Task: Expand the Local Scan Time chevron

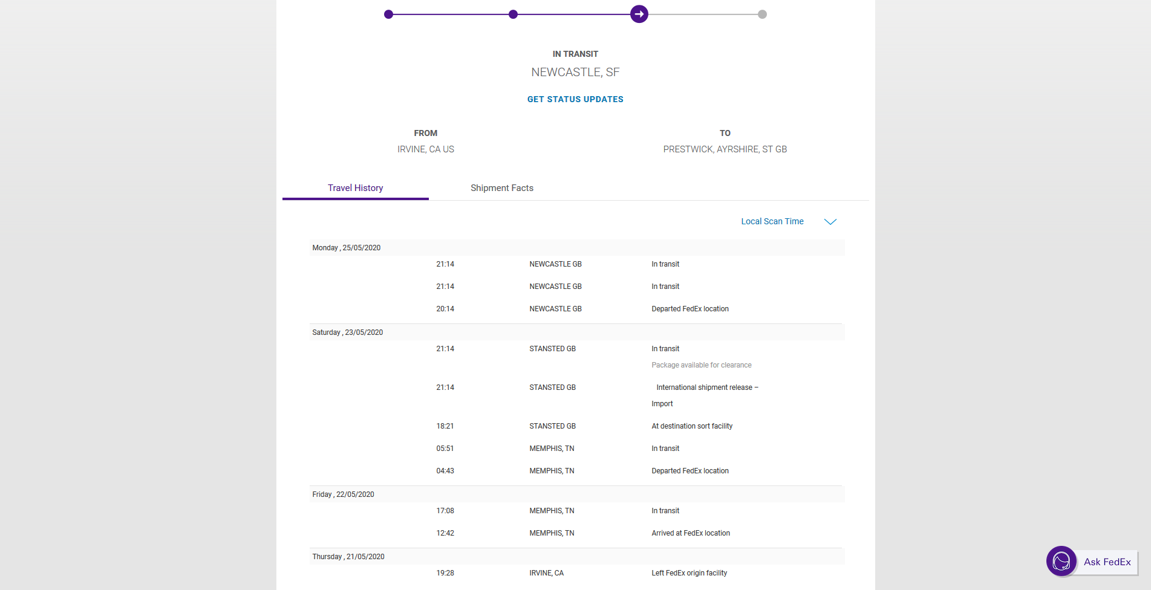Action: (830, 222)
